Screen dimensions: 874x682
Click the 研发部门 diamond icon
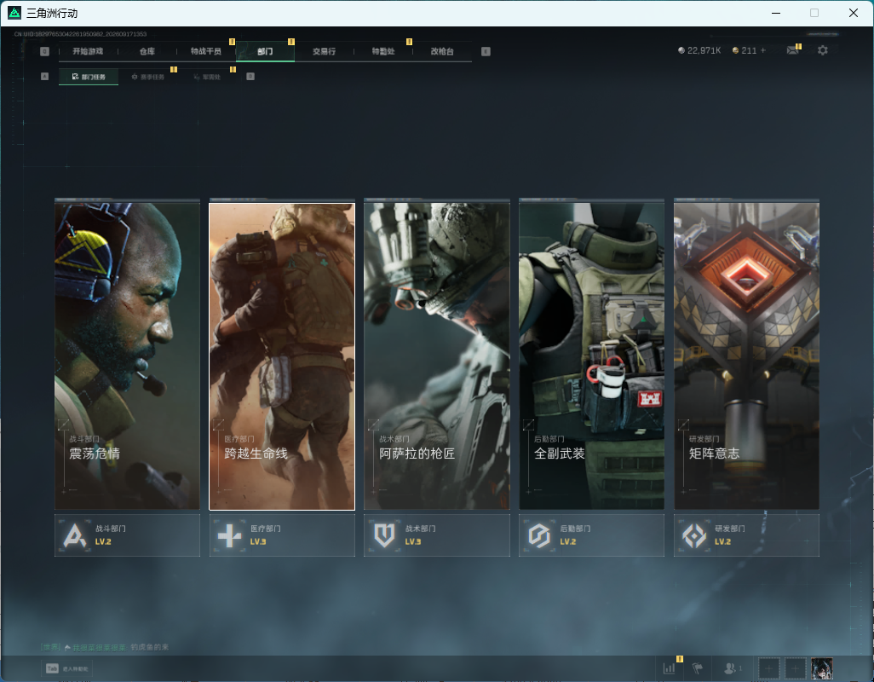[694, 535]
